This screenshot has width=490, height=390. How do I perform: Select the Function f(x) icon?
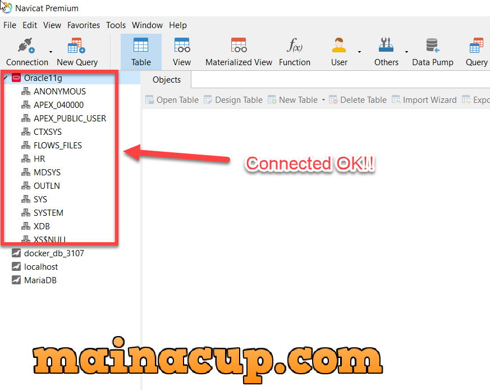coord(295,52)
